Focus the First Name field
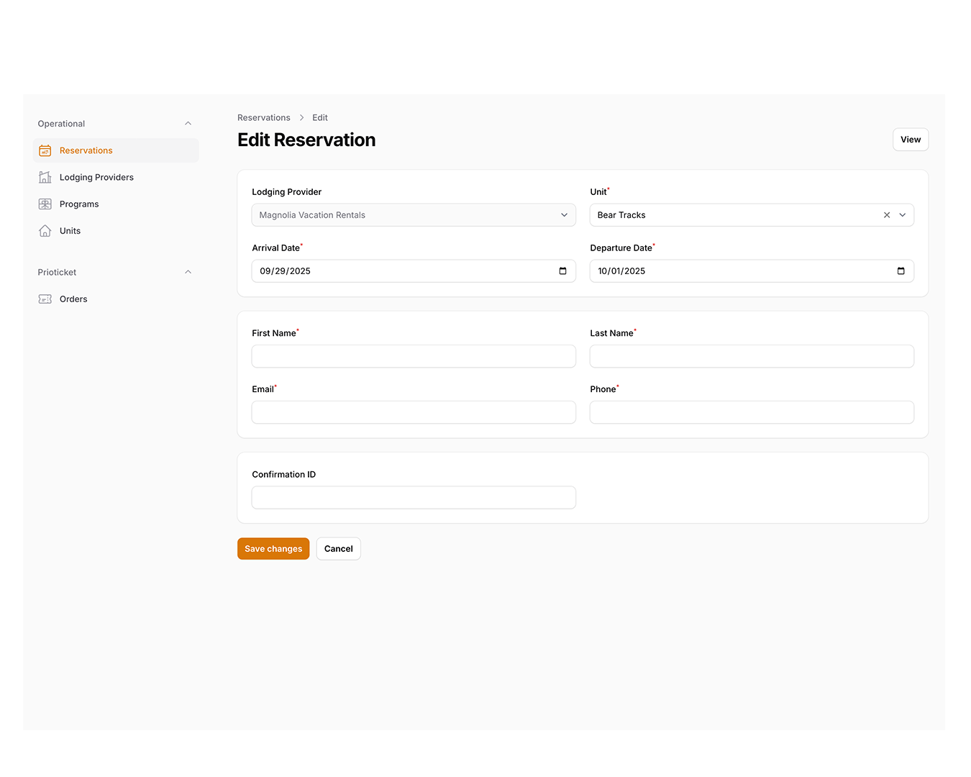This screenshot has width=971, height=777. pos(414,356)
